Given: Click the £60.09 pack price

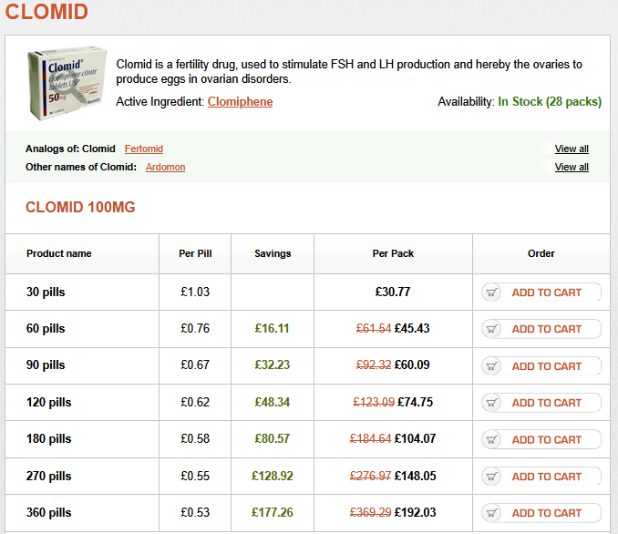Looking at the screenshot, I should [x=412, y=365].
